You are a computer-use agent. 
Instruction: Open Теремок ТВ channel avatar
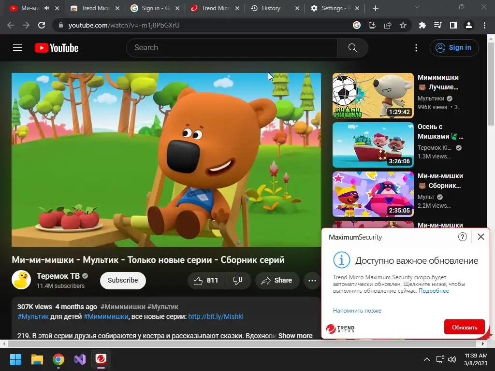(21, 280)
